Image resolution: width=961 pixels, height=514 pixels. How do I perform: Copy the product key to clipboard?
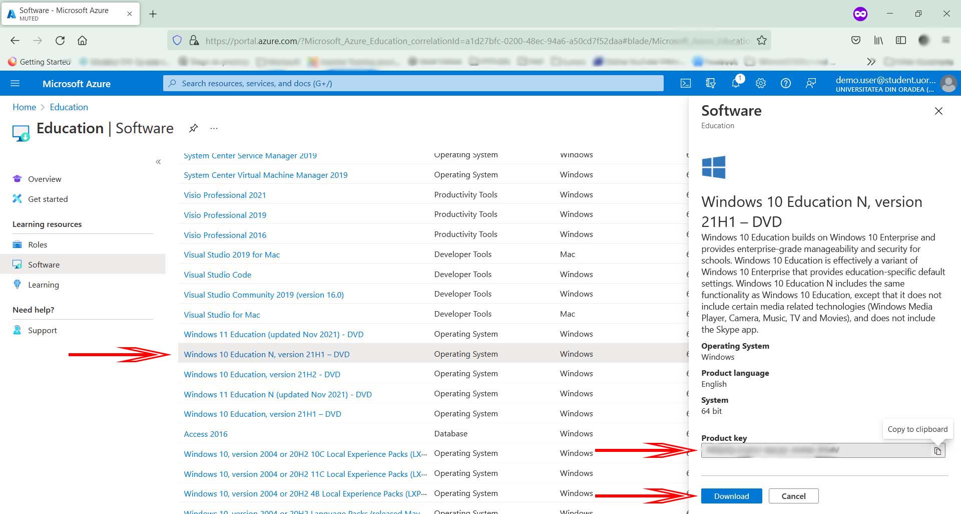pos(937,451)
